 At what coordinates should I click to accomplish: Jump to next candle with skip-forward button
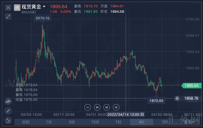107,107
